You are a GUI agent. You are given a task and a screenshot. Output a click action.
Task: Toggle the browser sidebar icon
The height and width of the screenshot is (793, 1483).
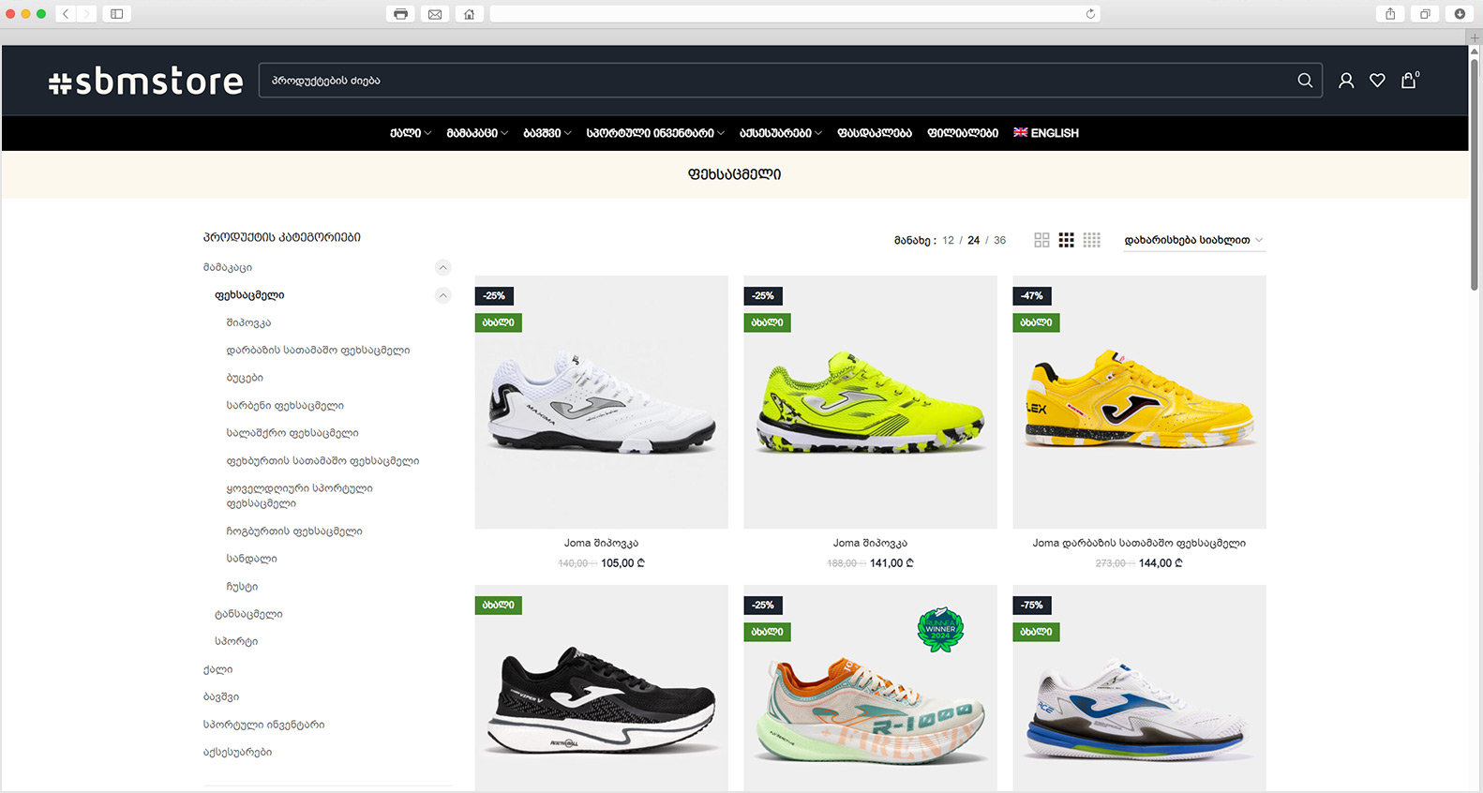117,14
